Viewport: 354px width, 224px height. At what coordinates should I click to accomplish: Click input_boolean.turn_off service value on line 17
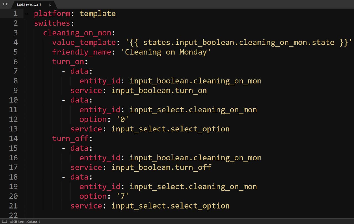(x=161, y=167)
